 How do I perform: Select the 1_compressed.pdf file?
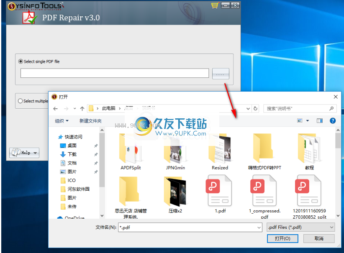coord(264,197)
